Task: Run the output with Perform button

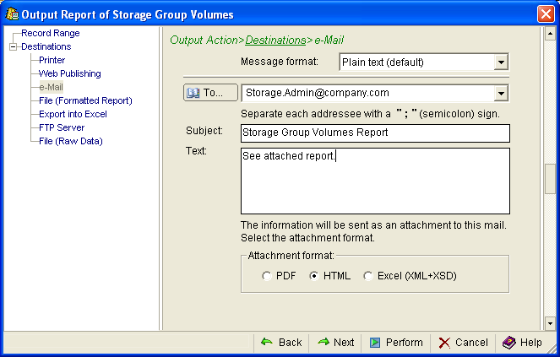Action: tap(395, 343)
